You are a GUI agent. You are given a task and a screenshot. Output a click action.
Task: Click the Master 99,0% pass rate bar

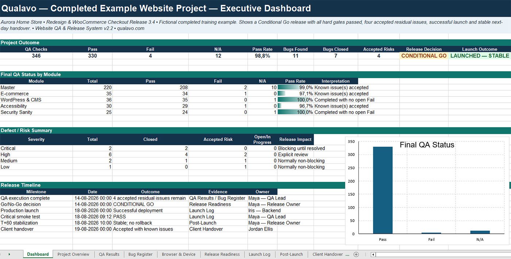295,88
